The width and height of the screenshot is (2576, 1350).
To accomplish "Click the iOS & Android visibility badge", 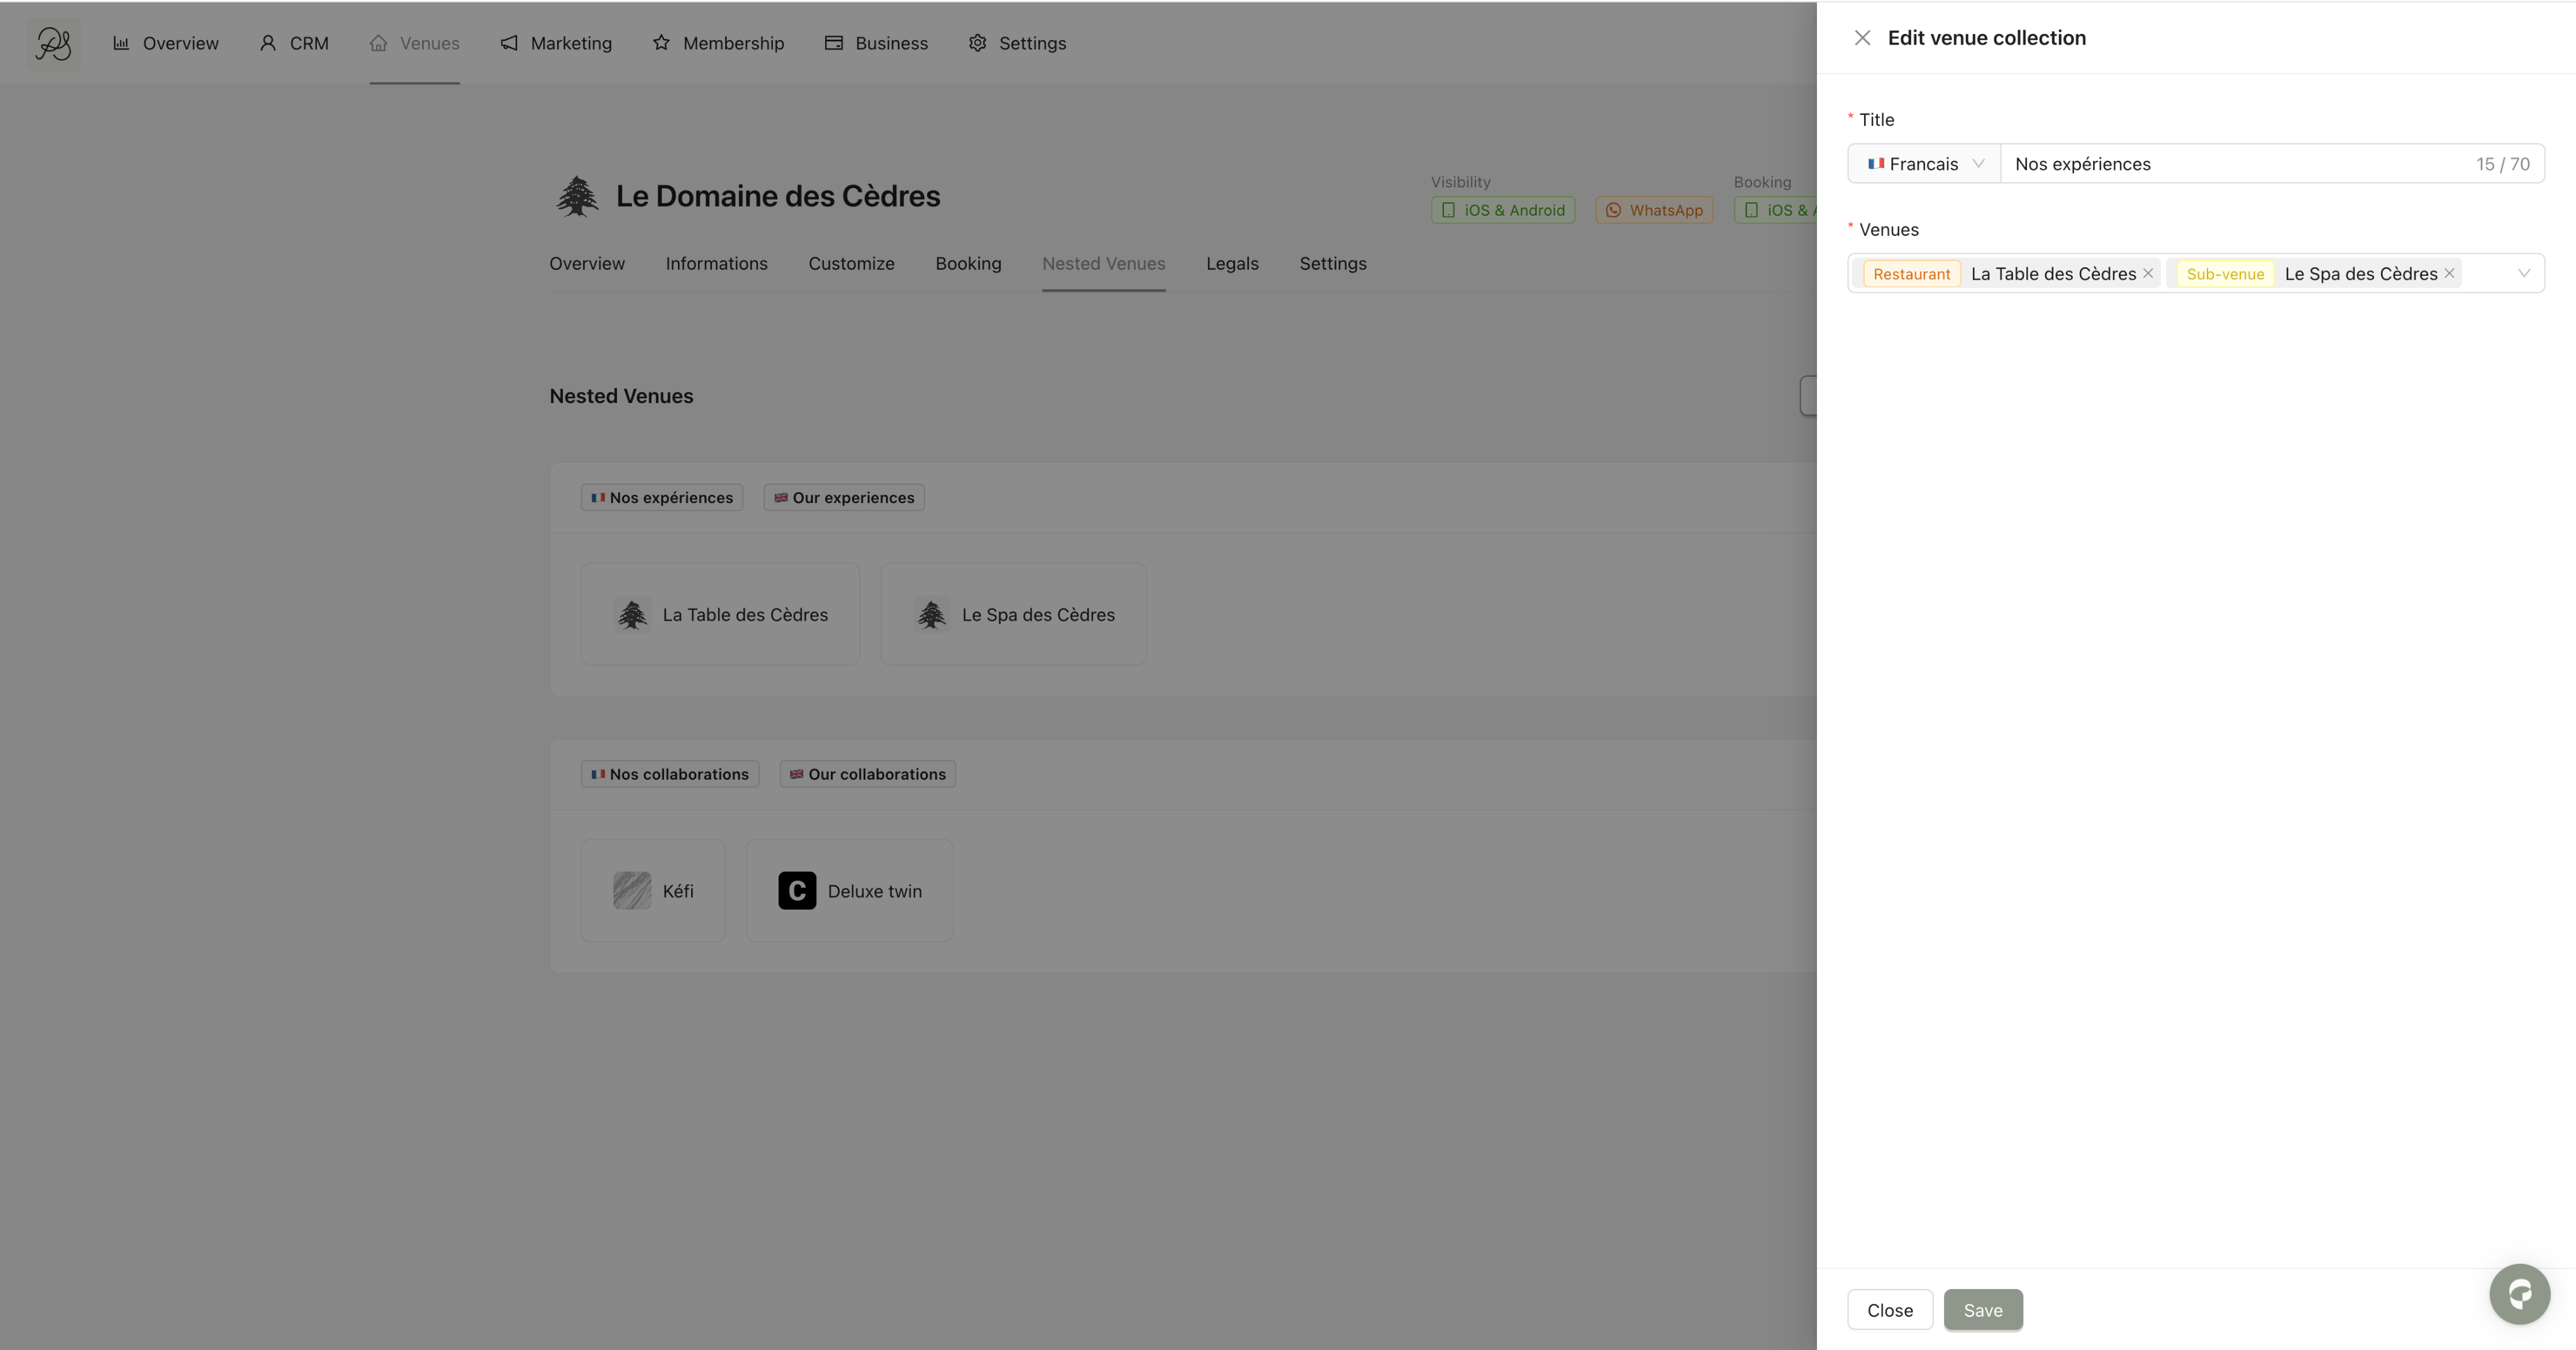I will pyautogui.click(x=1503, y=210).
